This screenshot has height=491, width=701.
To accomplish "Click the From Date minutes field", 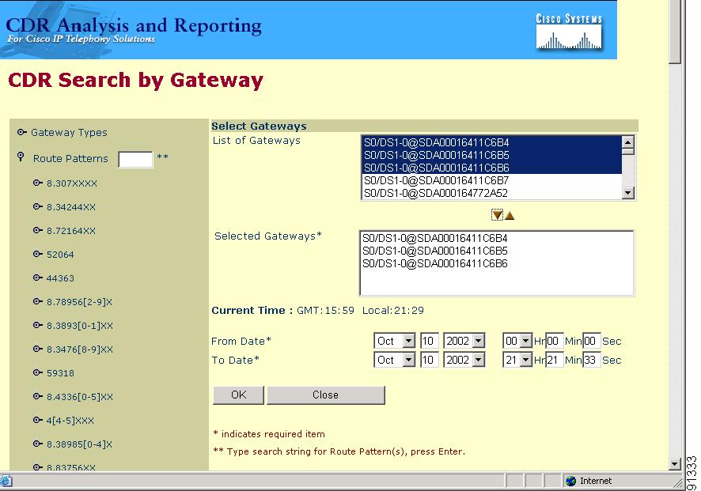I will point(555,341).
